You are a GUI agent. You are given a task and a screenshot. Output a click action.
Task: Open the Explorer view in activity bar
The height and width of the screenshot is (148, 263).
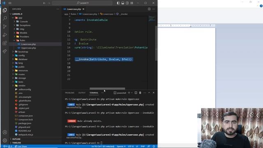5,10
